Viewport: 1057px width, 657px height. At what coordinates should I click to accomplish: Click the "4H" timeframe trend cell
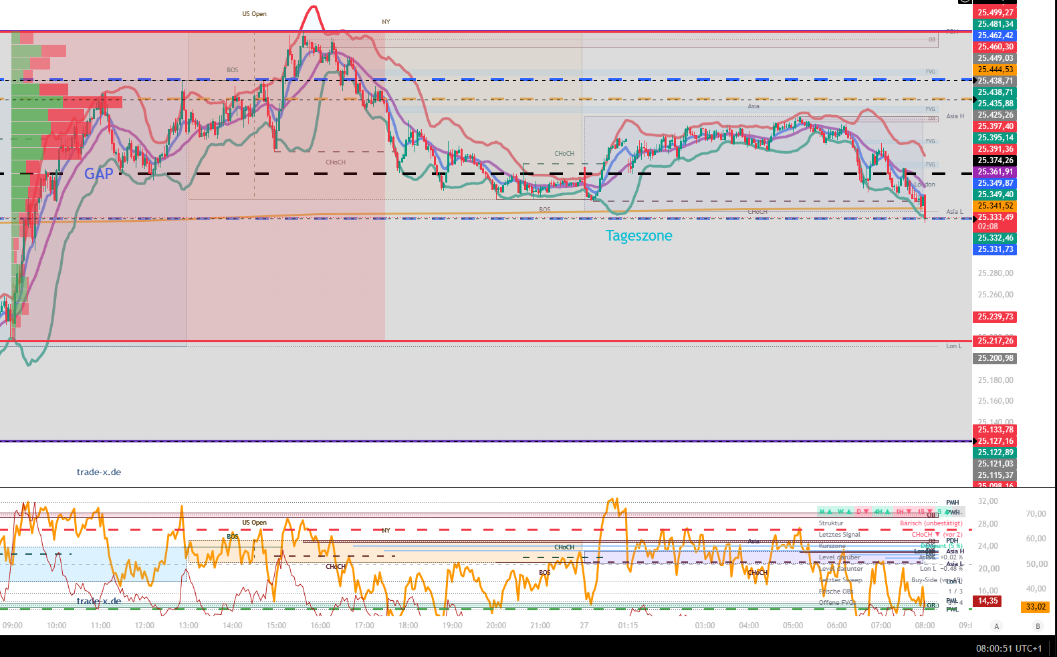tap(882, 512)
